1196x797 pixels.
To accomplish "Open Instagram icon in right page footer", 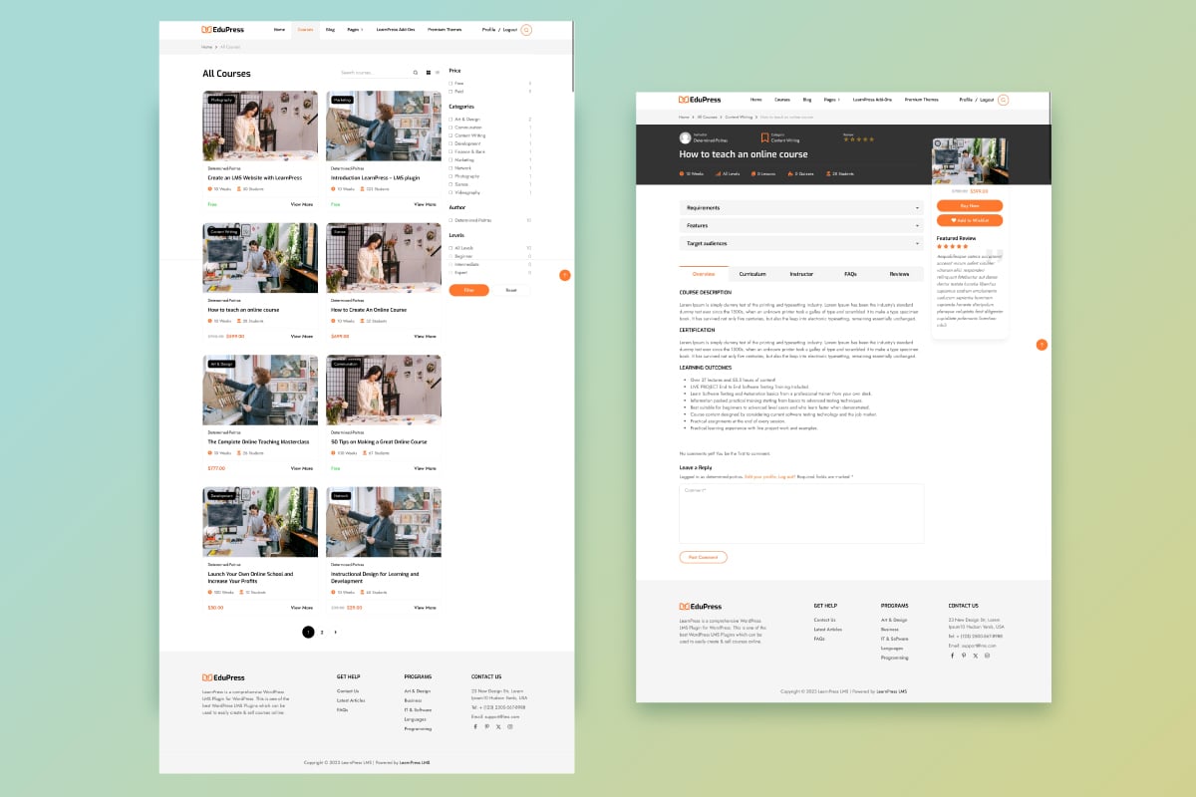I will tap(987, 656).
